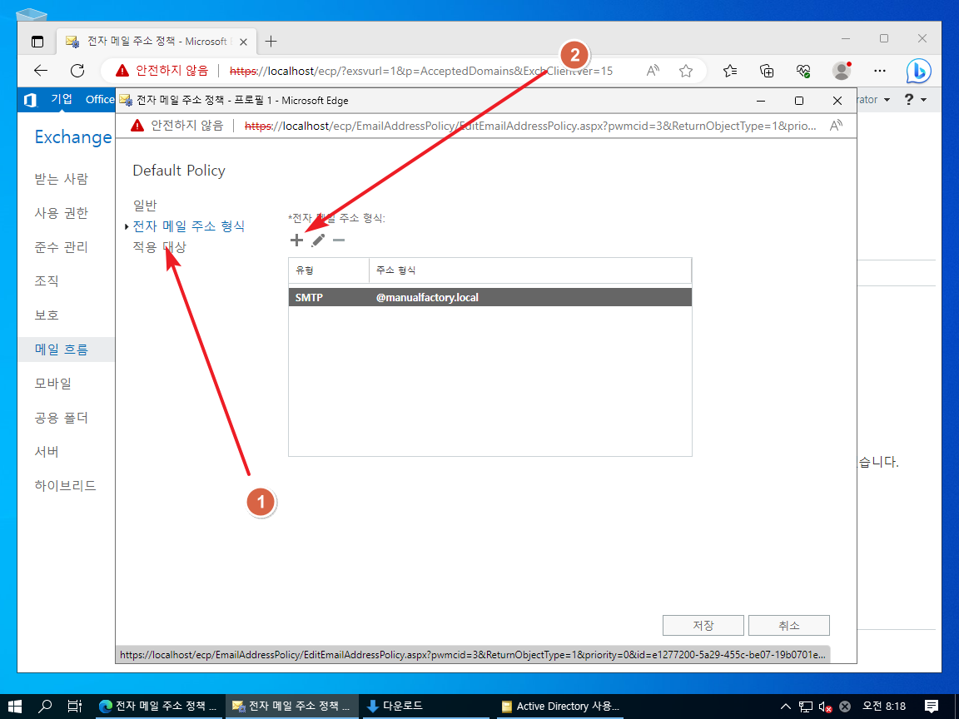Switch to the 기업 tab
The height and width of the screenshot is (719, 959).
tap(62, 99)
